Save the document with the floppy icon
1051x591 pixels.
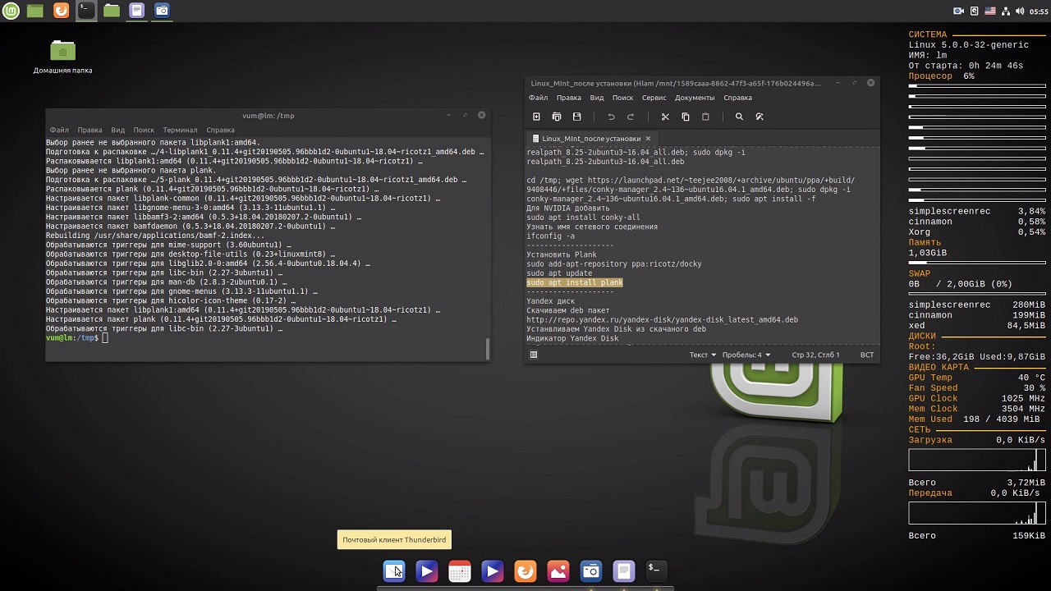(576, 117)
